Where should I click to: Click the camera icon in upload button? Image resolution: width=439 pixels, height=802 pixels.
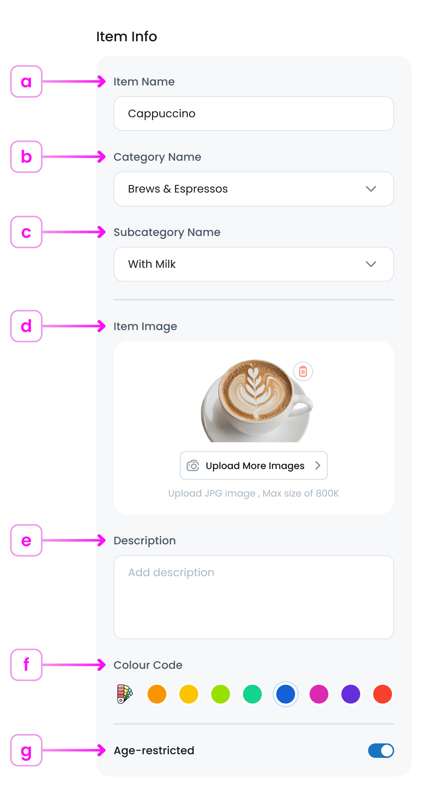click(193, 465)
